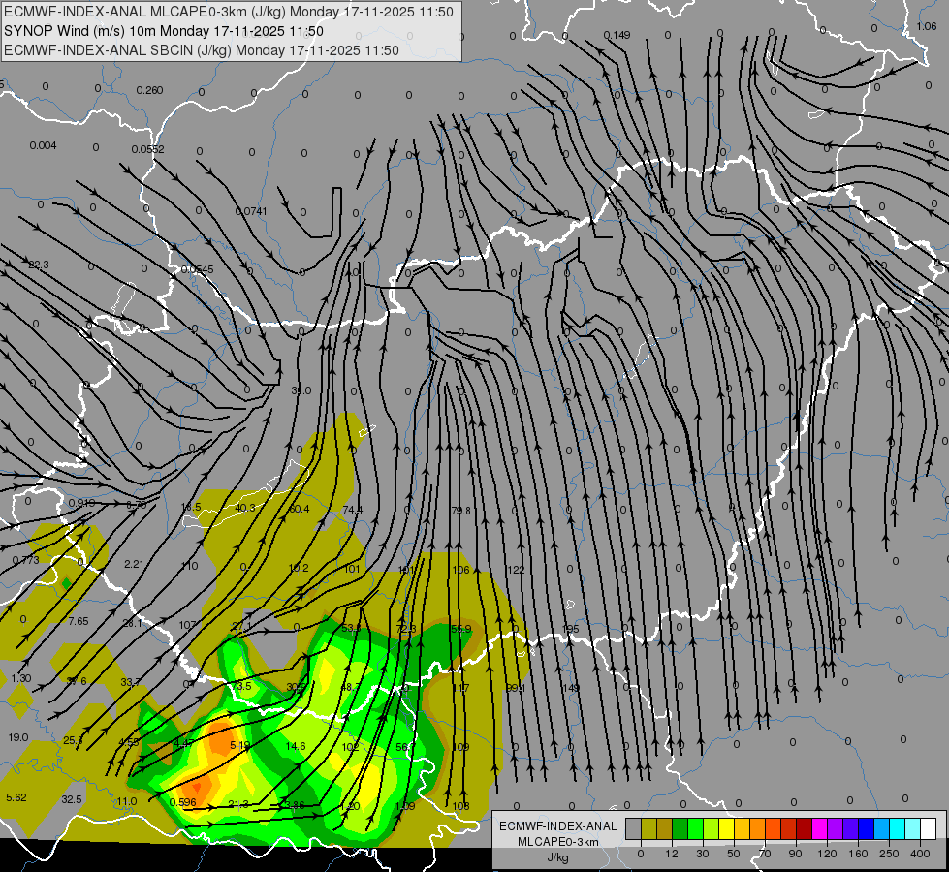Click the dark red legend swatch
The height and width of the screenshot is (872, 949).
click(804, 828)
